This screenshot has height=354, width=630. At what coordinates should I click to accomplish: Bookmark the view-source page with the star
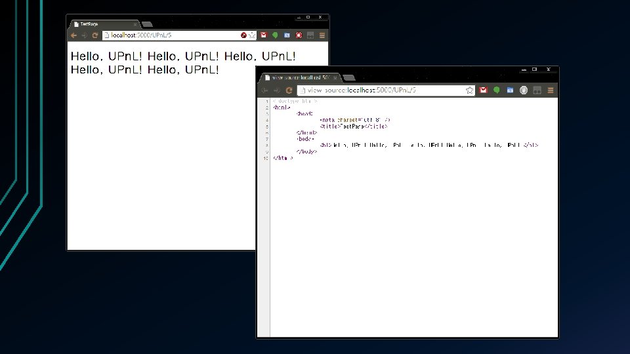coord(469,90)
